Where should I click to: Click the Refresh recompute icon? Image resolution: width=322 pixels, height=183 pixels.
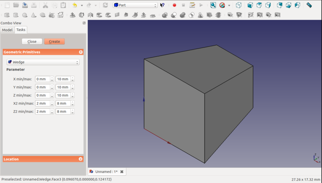105,5
